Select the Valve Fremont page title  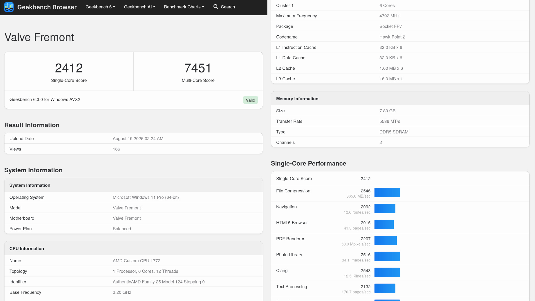39,37
